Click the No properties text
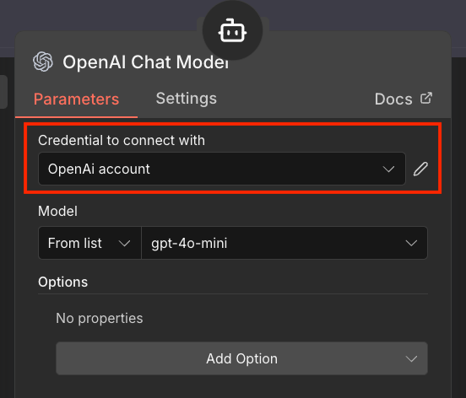This screenshot has width=466, height=398. point(100,318)
